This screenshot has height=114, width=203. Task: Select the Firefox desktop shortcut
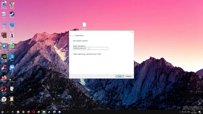pos(4,79)
